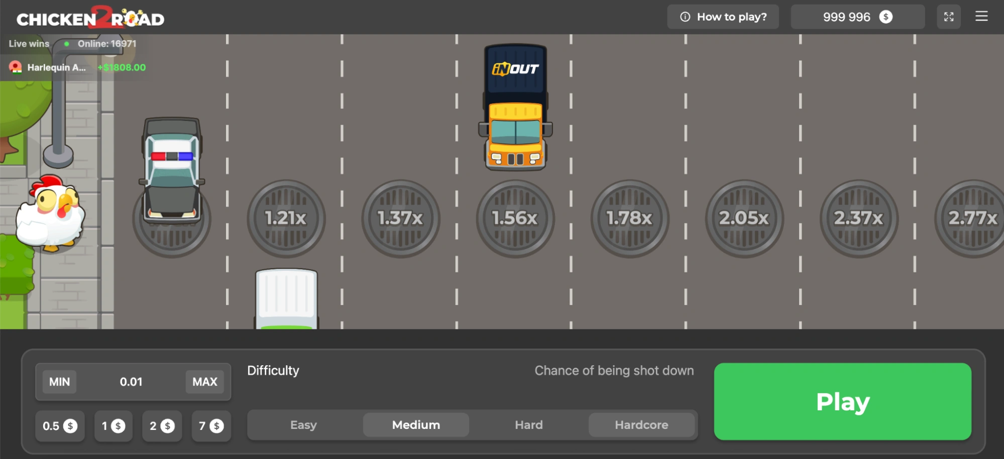Click the 1.21x manhole multiplier
Viewport: 1004px width, 459px height.
coord(286,219)
